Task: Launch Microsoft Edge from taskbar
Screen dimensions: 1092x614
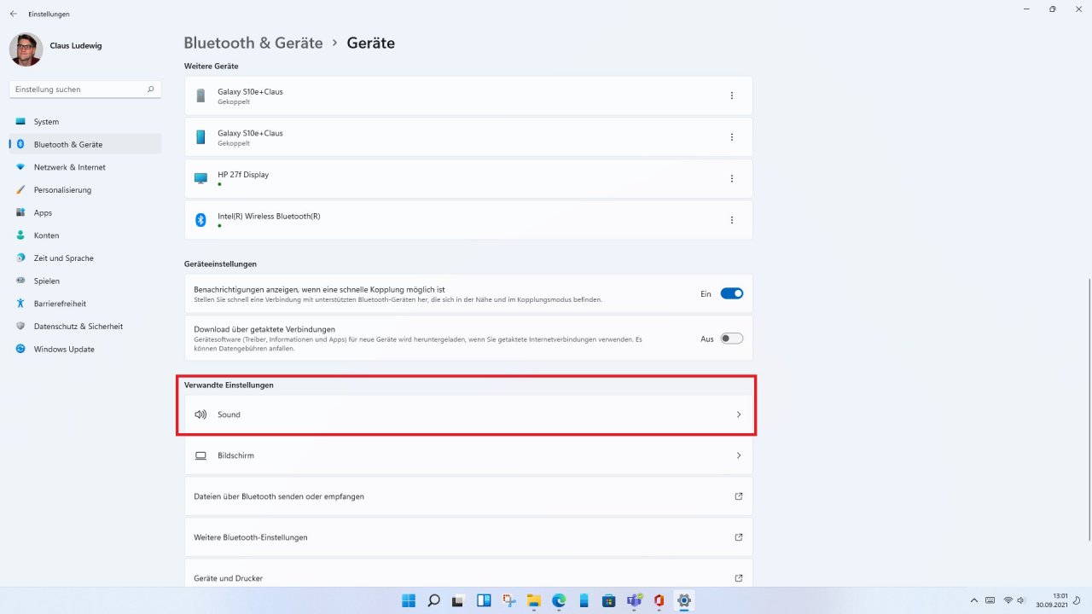Action: tap(559, 600)
